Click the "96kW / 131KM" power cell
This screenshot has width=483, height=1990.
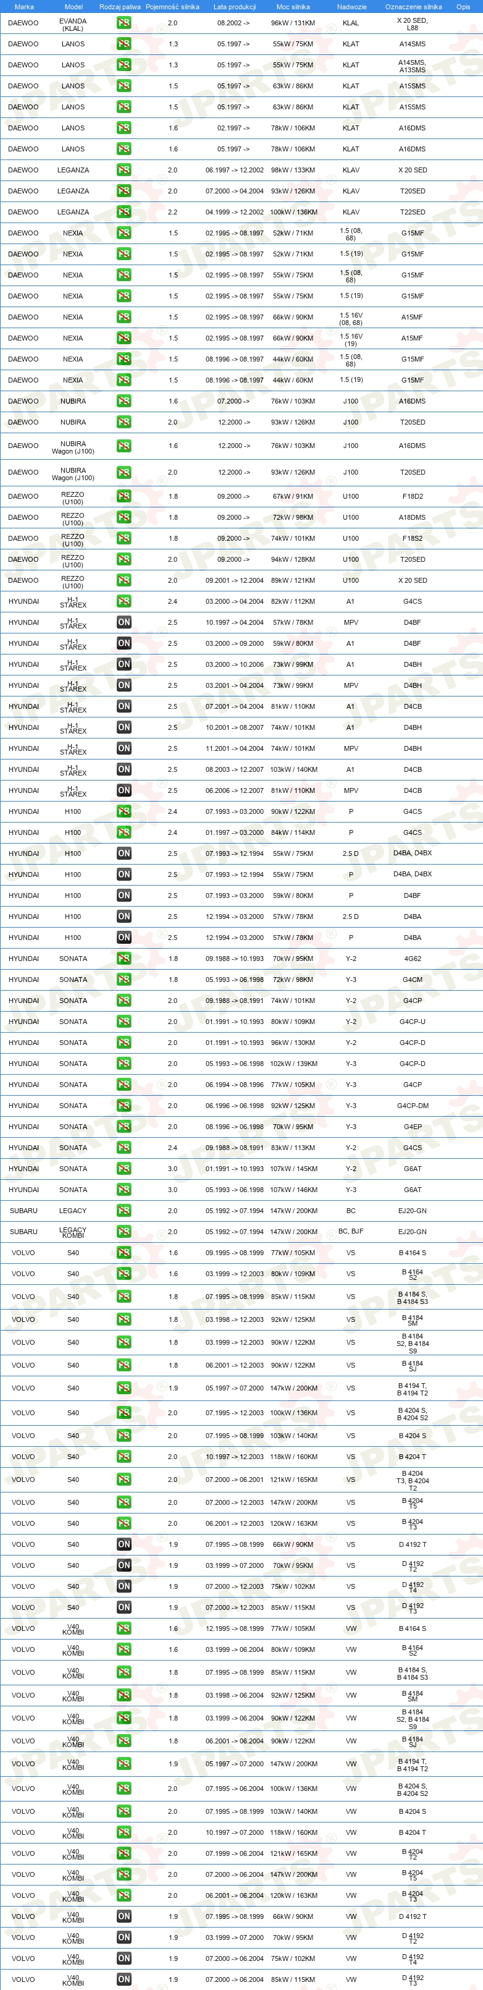tap(293, 23)
